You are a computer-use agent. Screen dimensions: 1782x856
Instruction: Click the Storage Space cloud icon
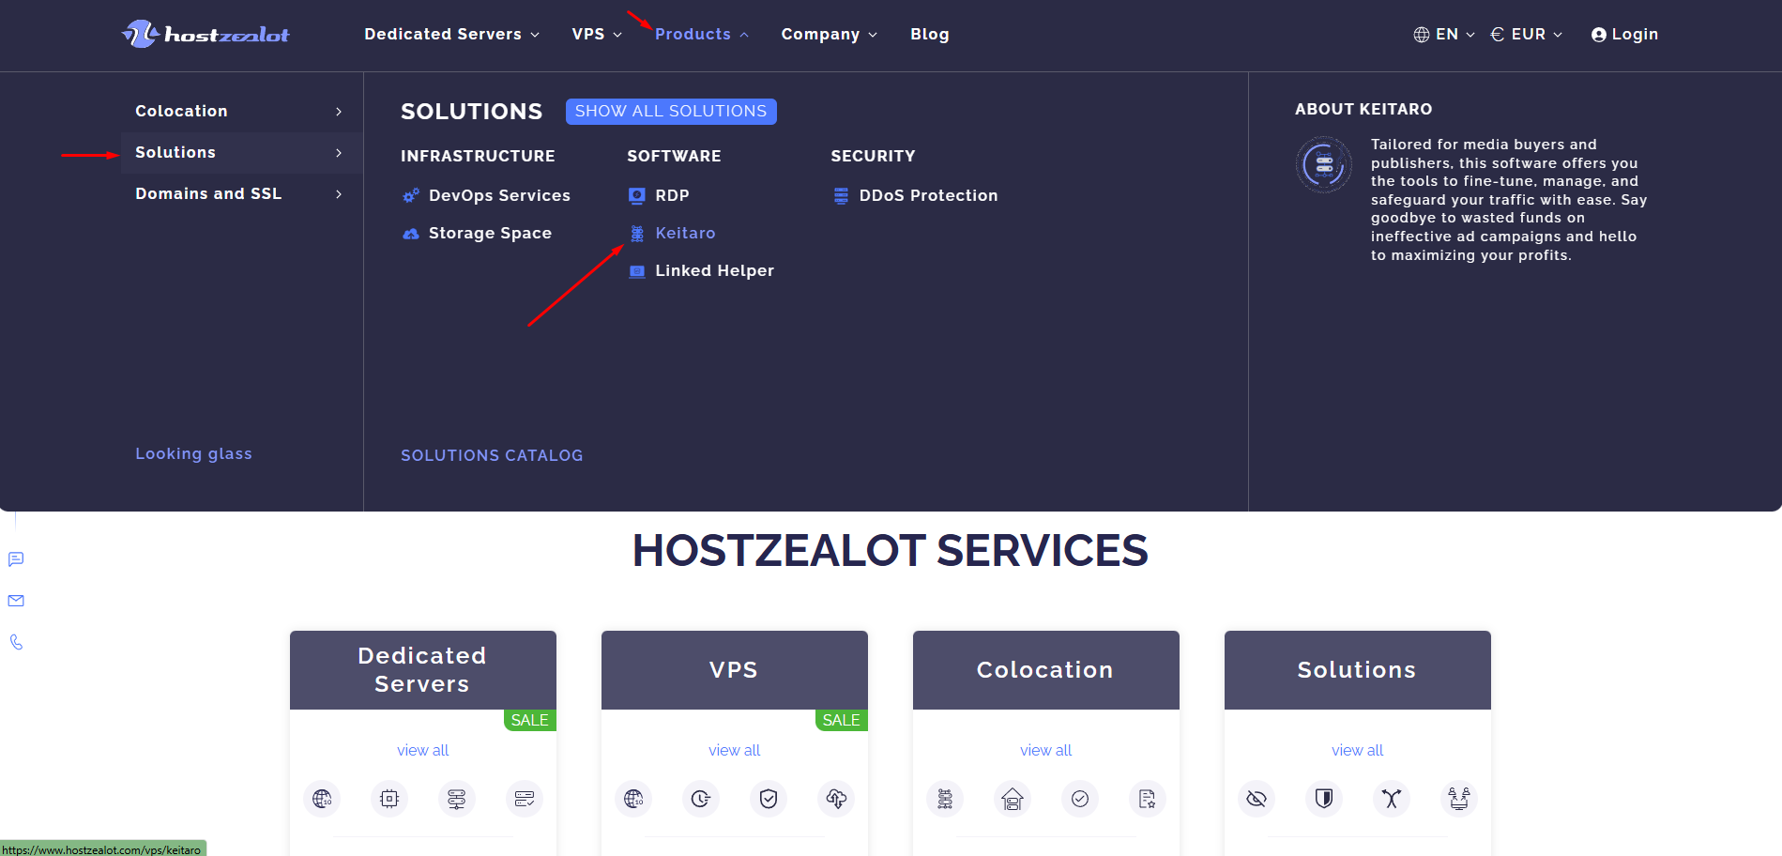coord(411,234)
